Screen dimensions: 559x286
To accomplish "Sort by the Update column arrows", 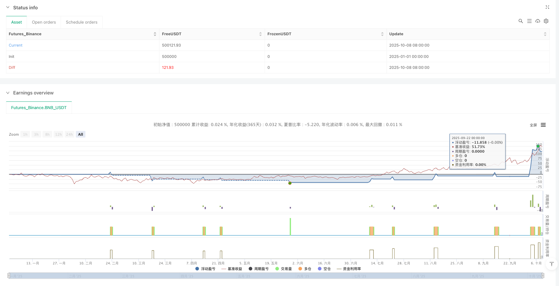I will tap(545, 34).
